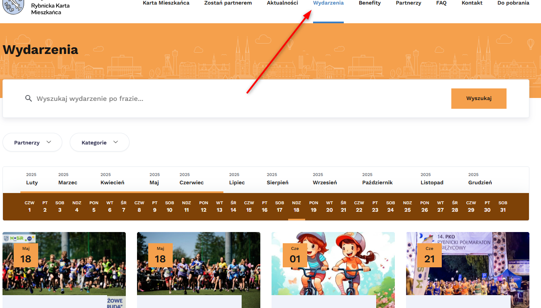Select the month Listopad 2025

click(x=432, y=179)
